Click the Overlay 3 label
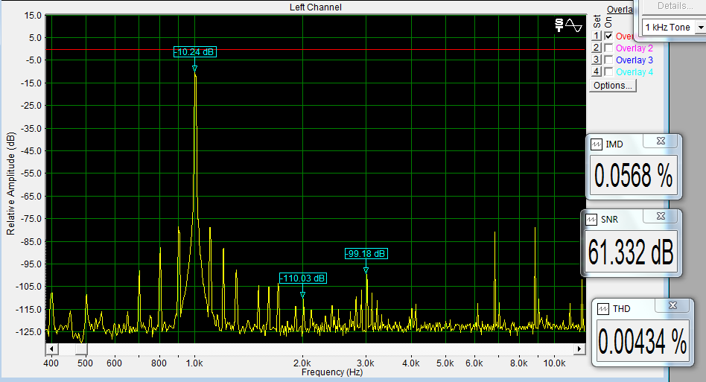 634,60
